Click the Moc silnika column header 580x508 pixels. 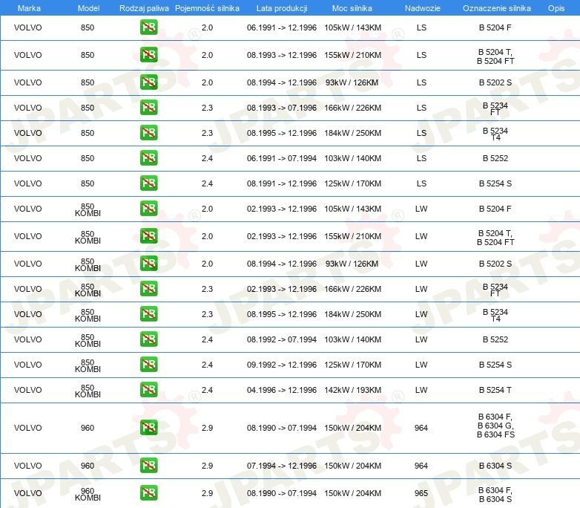(x=352, y=7)
